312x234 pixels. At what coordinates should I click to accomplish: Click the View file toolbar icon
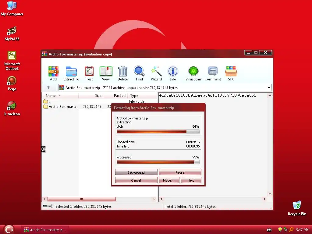tap(106, 73)
